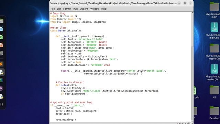The width and height of the screenshot is (220, 124).
Task: Click the '# Importing' comment line
Action: pos(58,13)
